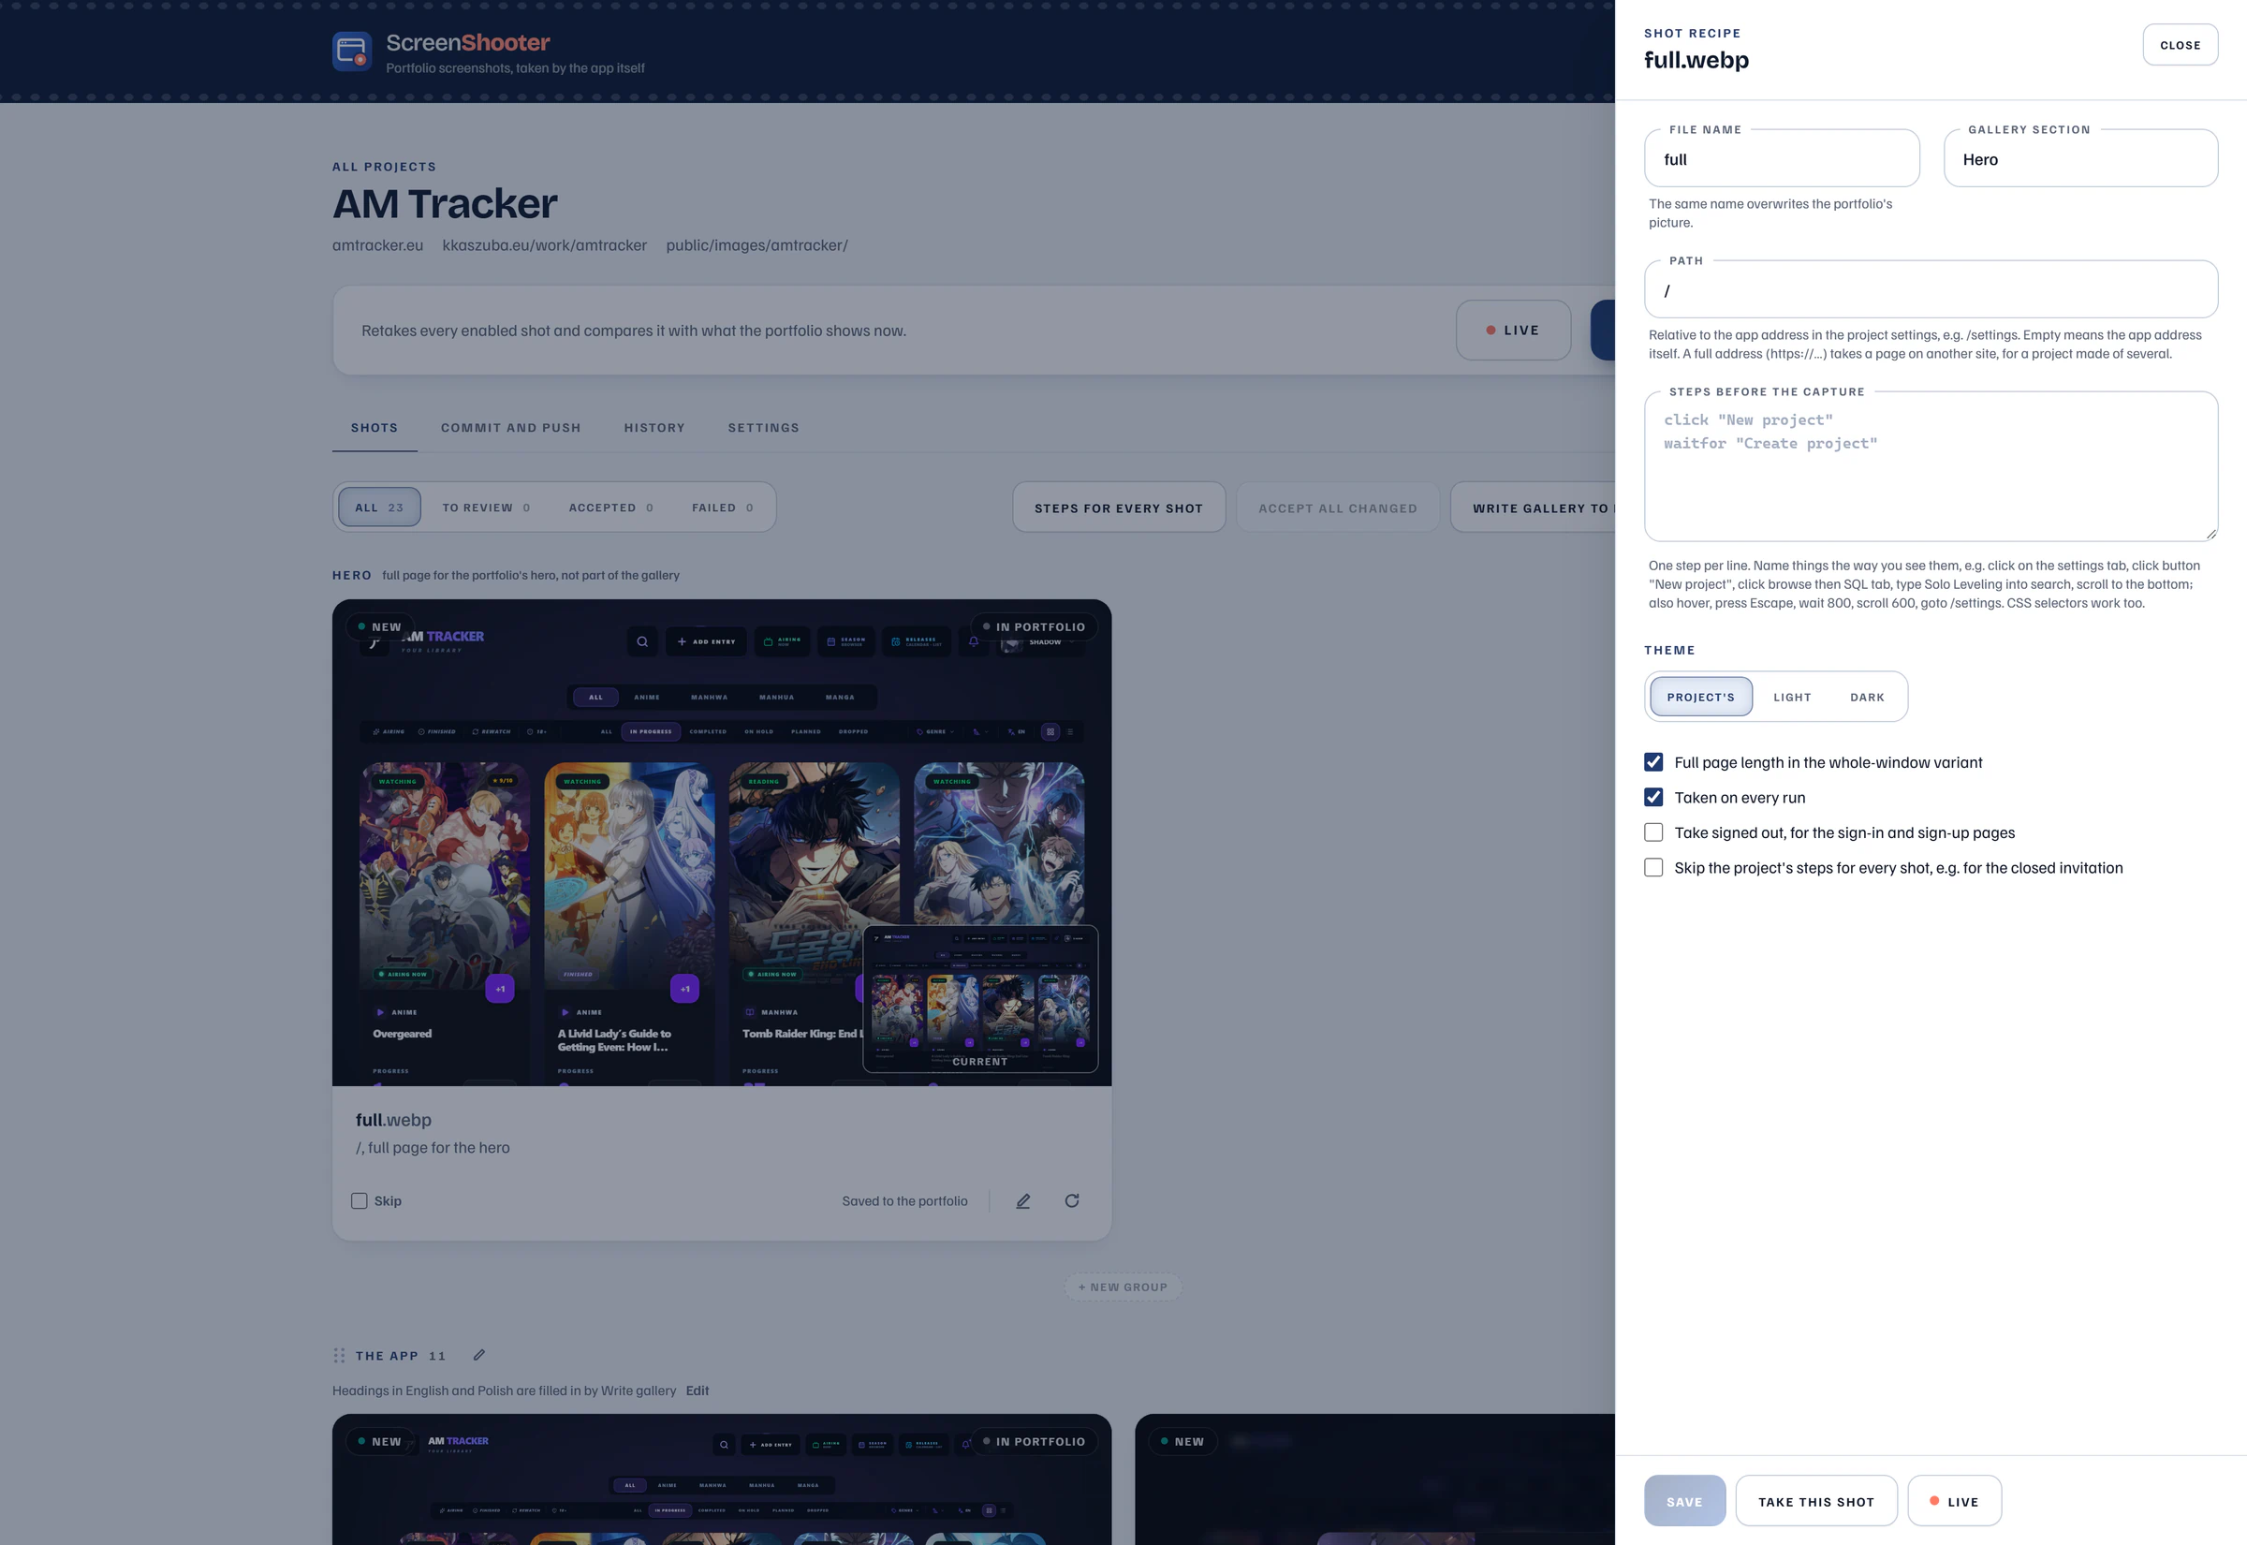This screenshot has height=1545, width=2247.
Task: Enable Skip the project's steps for every shot
Action: 1653,867
